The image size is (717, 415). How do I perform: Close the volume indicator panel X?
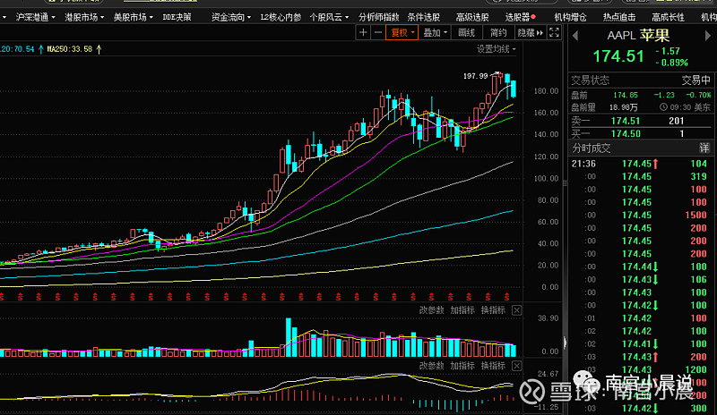[x=517, y=310]
